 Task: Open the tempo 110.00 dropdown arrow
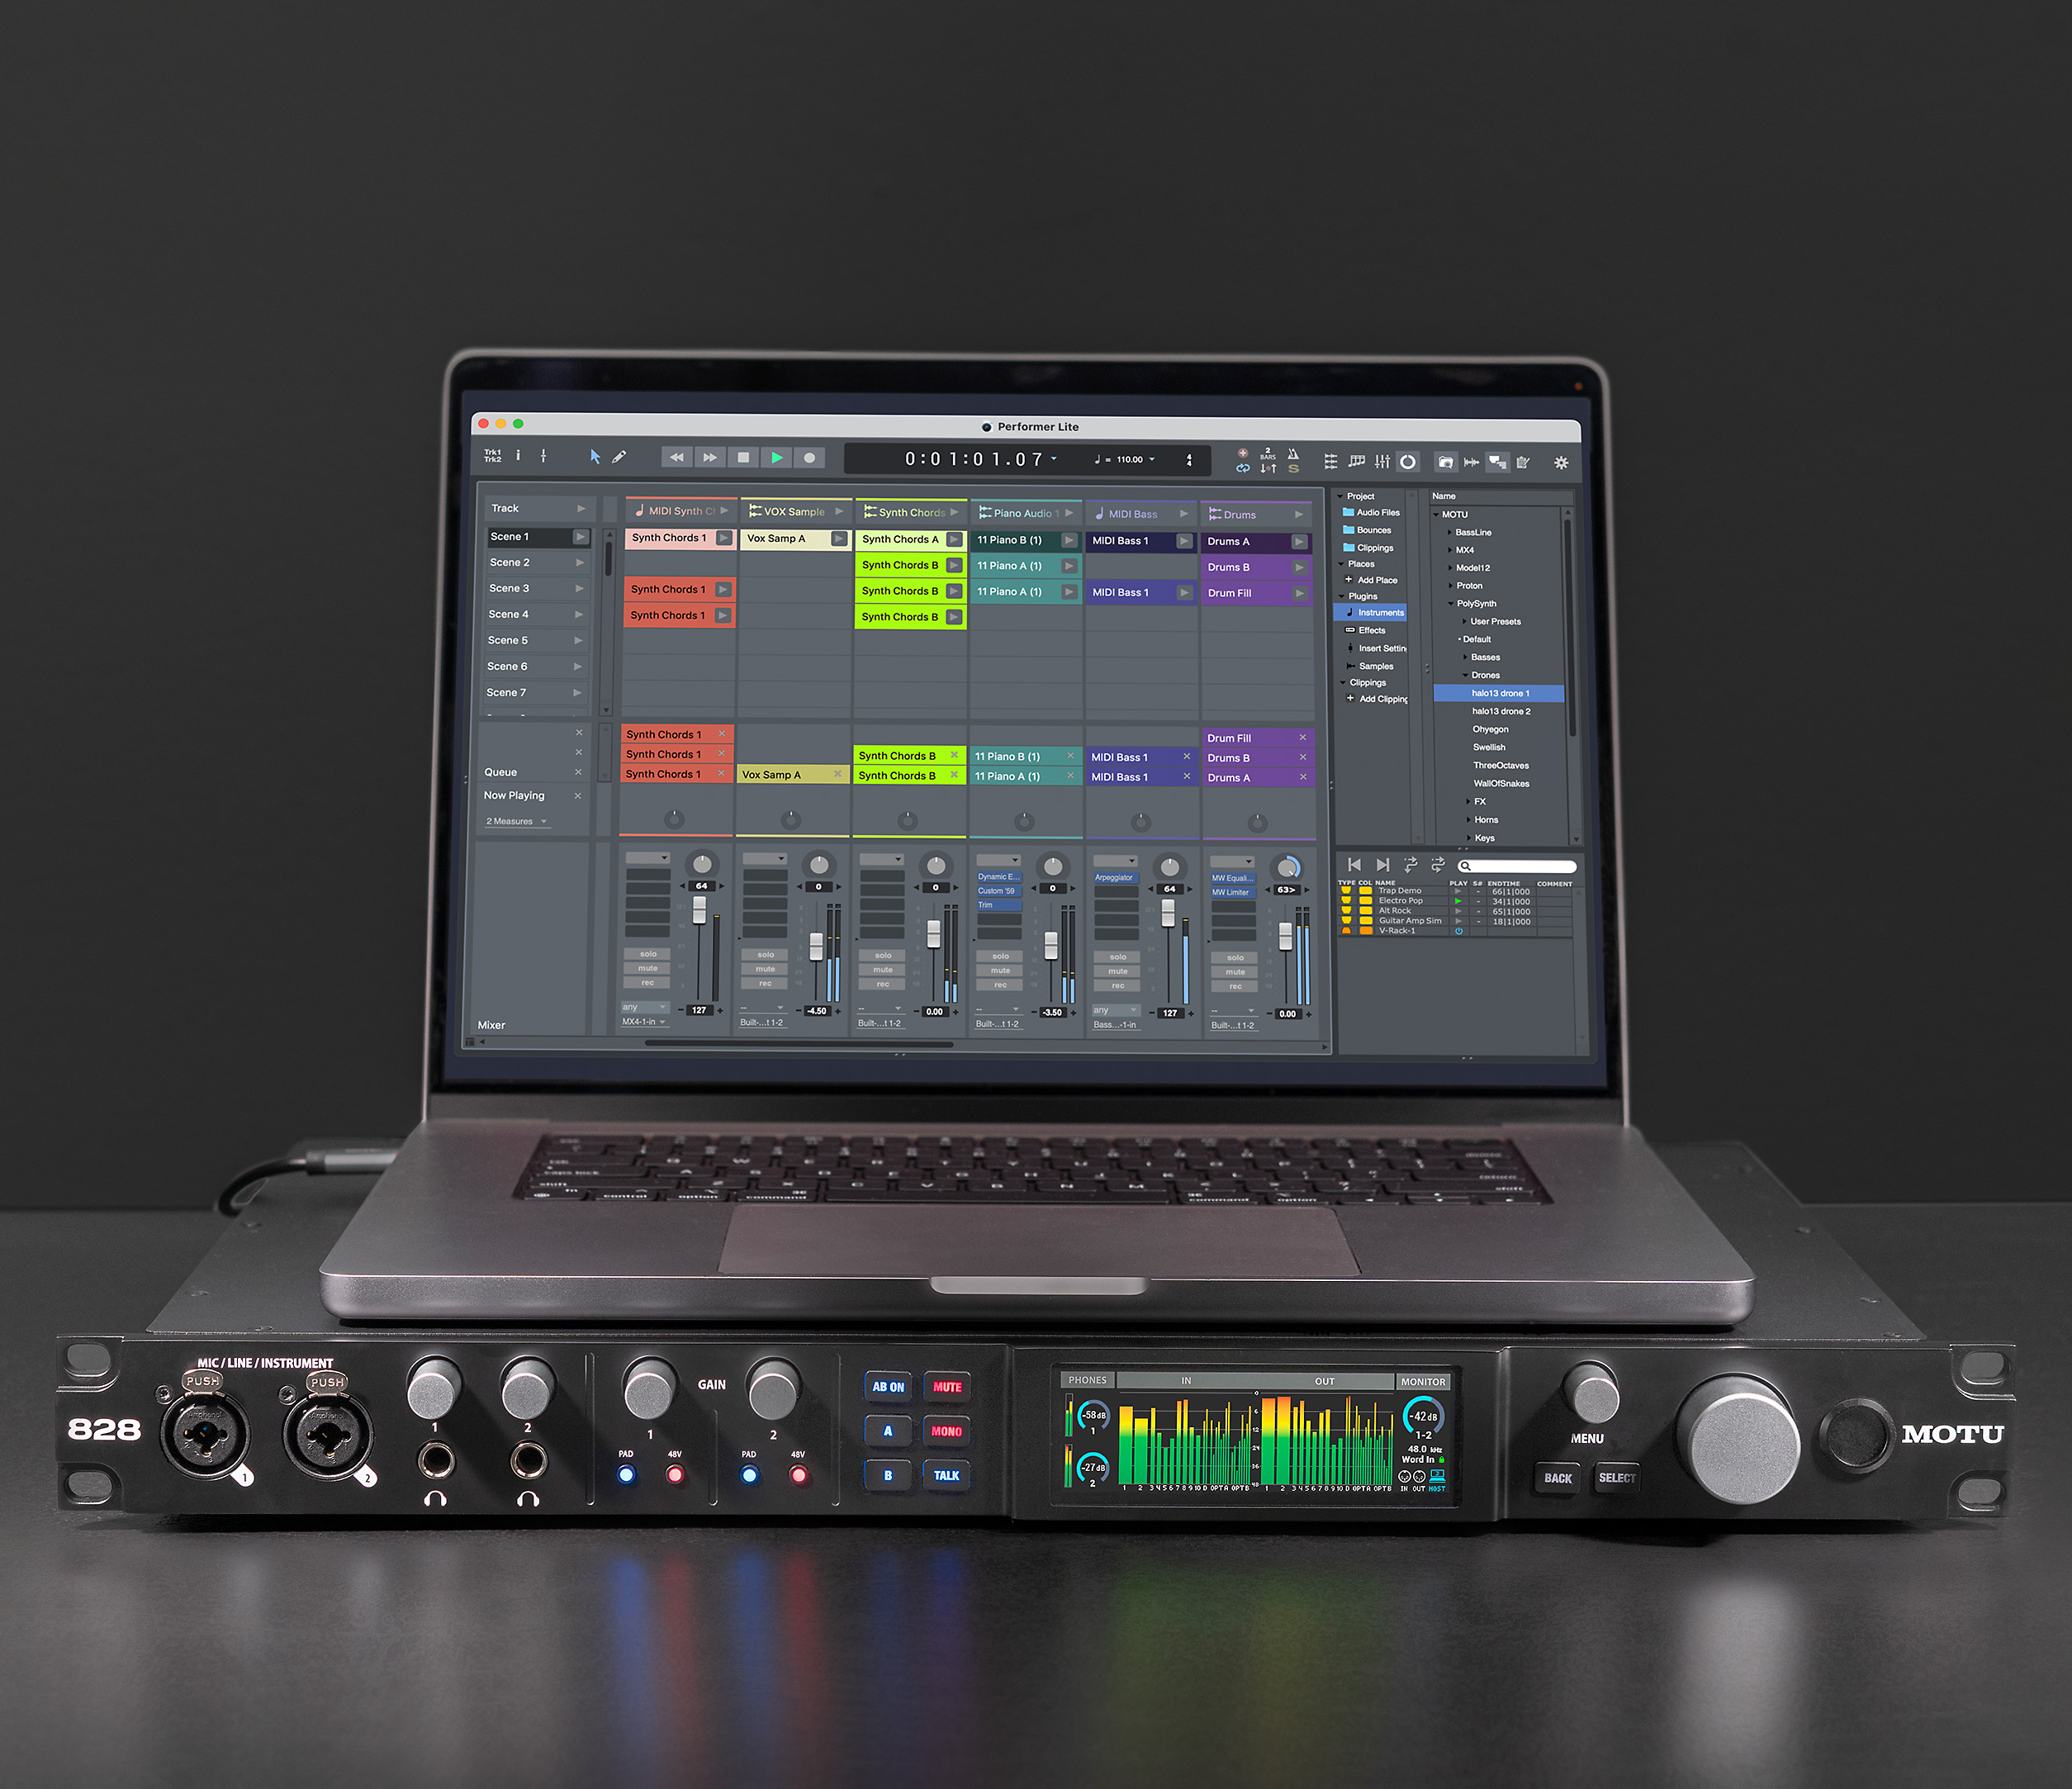pos(1152,459)
